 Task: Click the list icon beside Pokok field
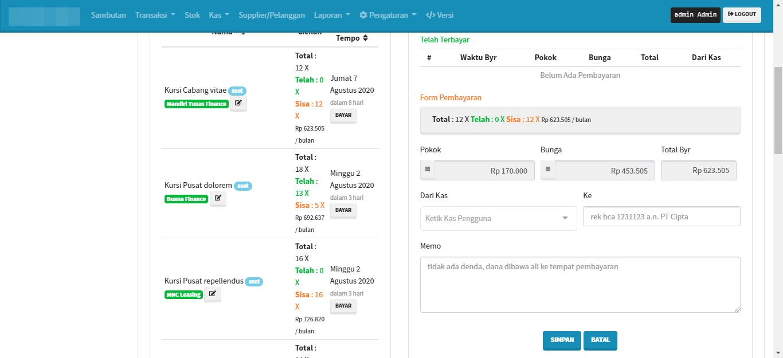(428, 171)
